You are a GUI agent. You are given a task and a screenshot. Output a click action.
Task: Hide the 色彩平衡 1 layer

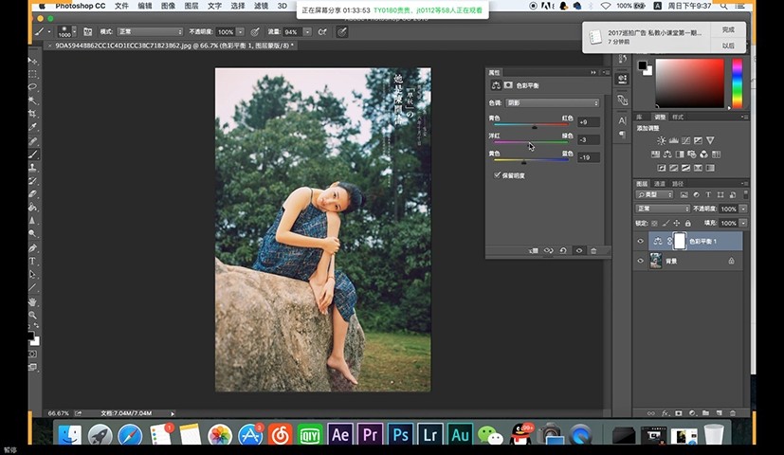point(640,242)
